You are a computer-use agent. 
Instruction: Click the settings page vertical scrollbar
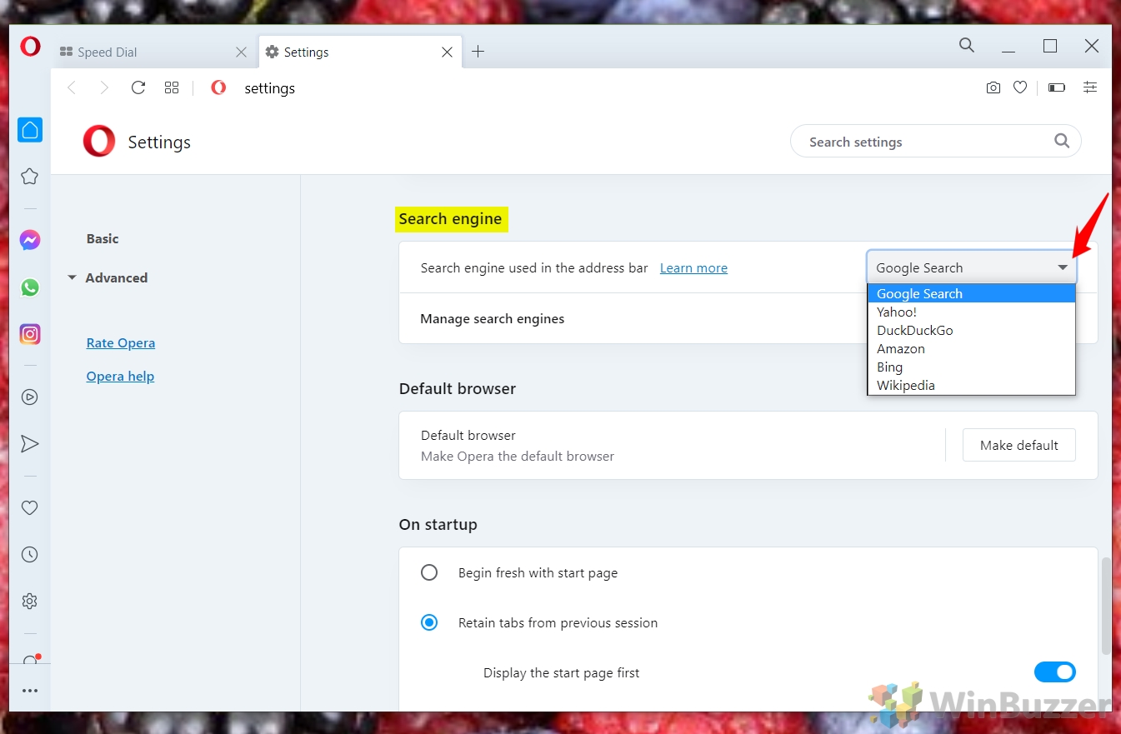pyautogui.click(x=1105, y=606)
